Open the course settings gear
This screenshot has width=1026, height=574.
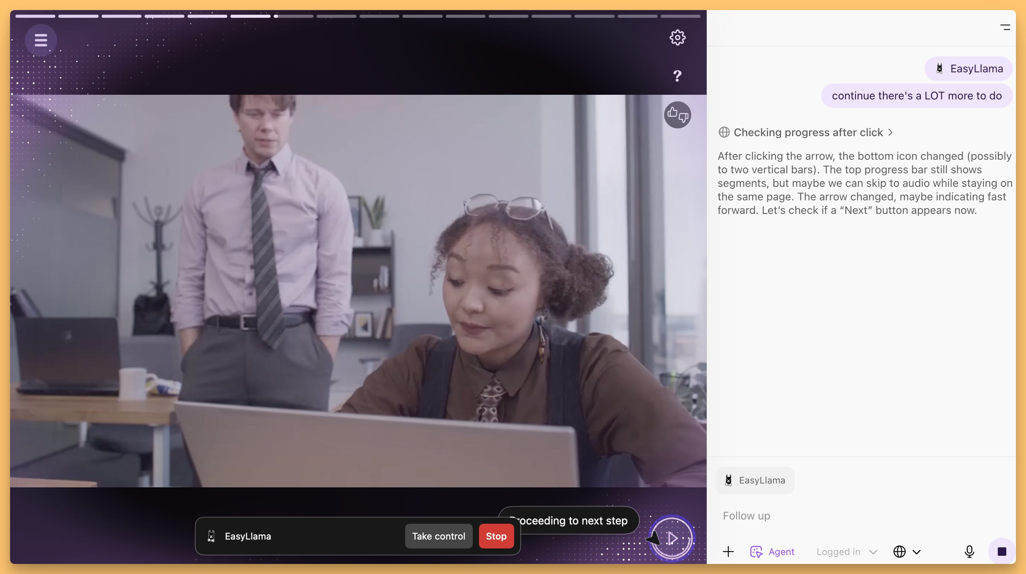(x=677, y=38)
